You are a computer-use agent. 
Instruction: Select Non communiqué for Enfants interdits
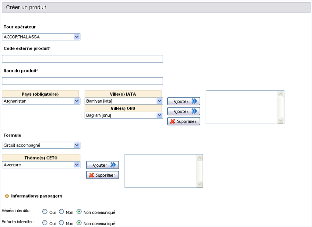79,223
